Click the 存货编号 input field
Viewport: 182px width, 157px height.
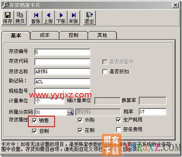pos(62,52)
